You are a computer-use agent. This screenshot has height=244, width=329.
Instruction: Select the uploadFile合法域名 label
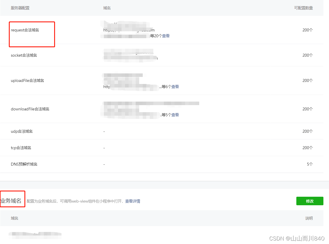[27, 80]
